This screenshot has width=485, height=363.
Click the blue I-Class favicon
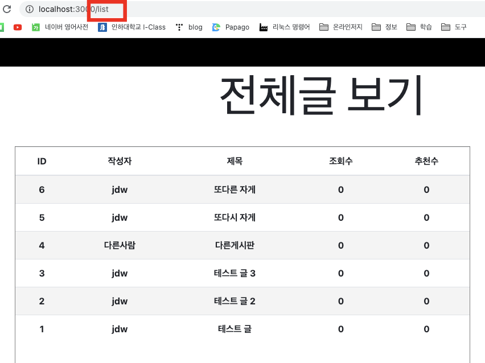coord(102,27)
